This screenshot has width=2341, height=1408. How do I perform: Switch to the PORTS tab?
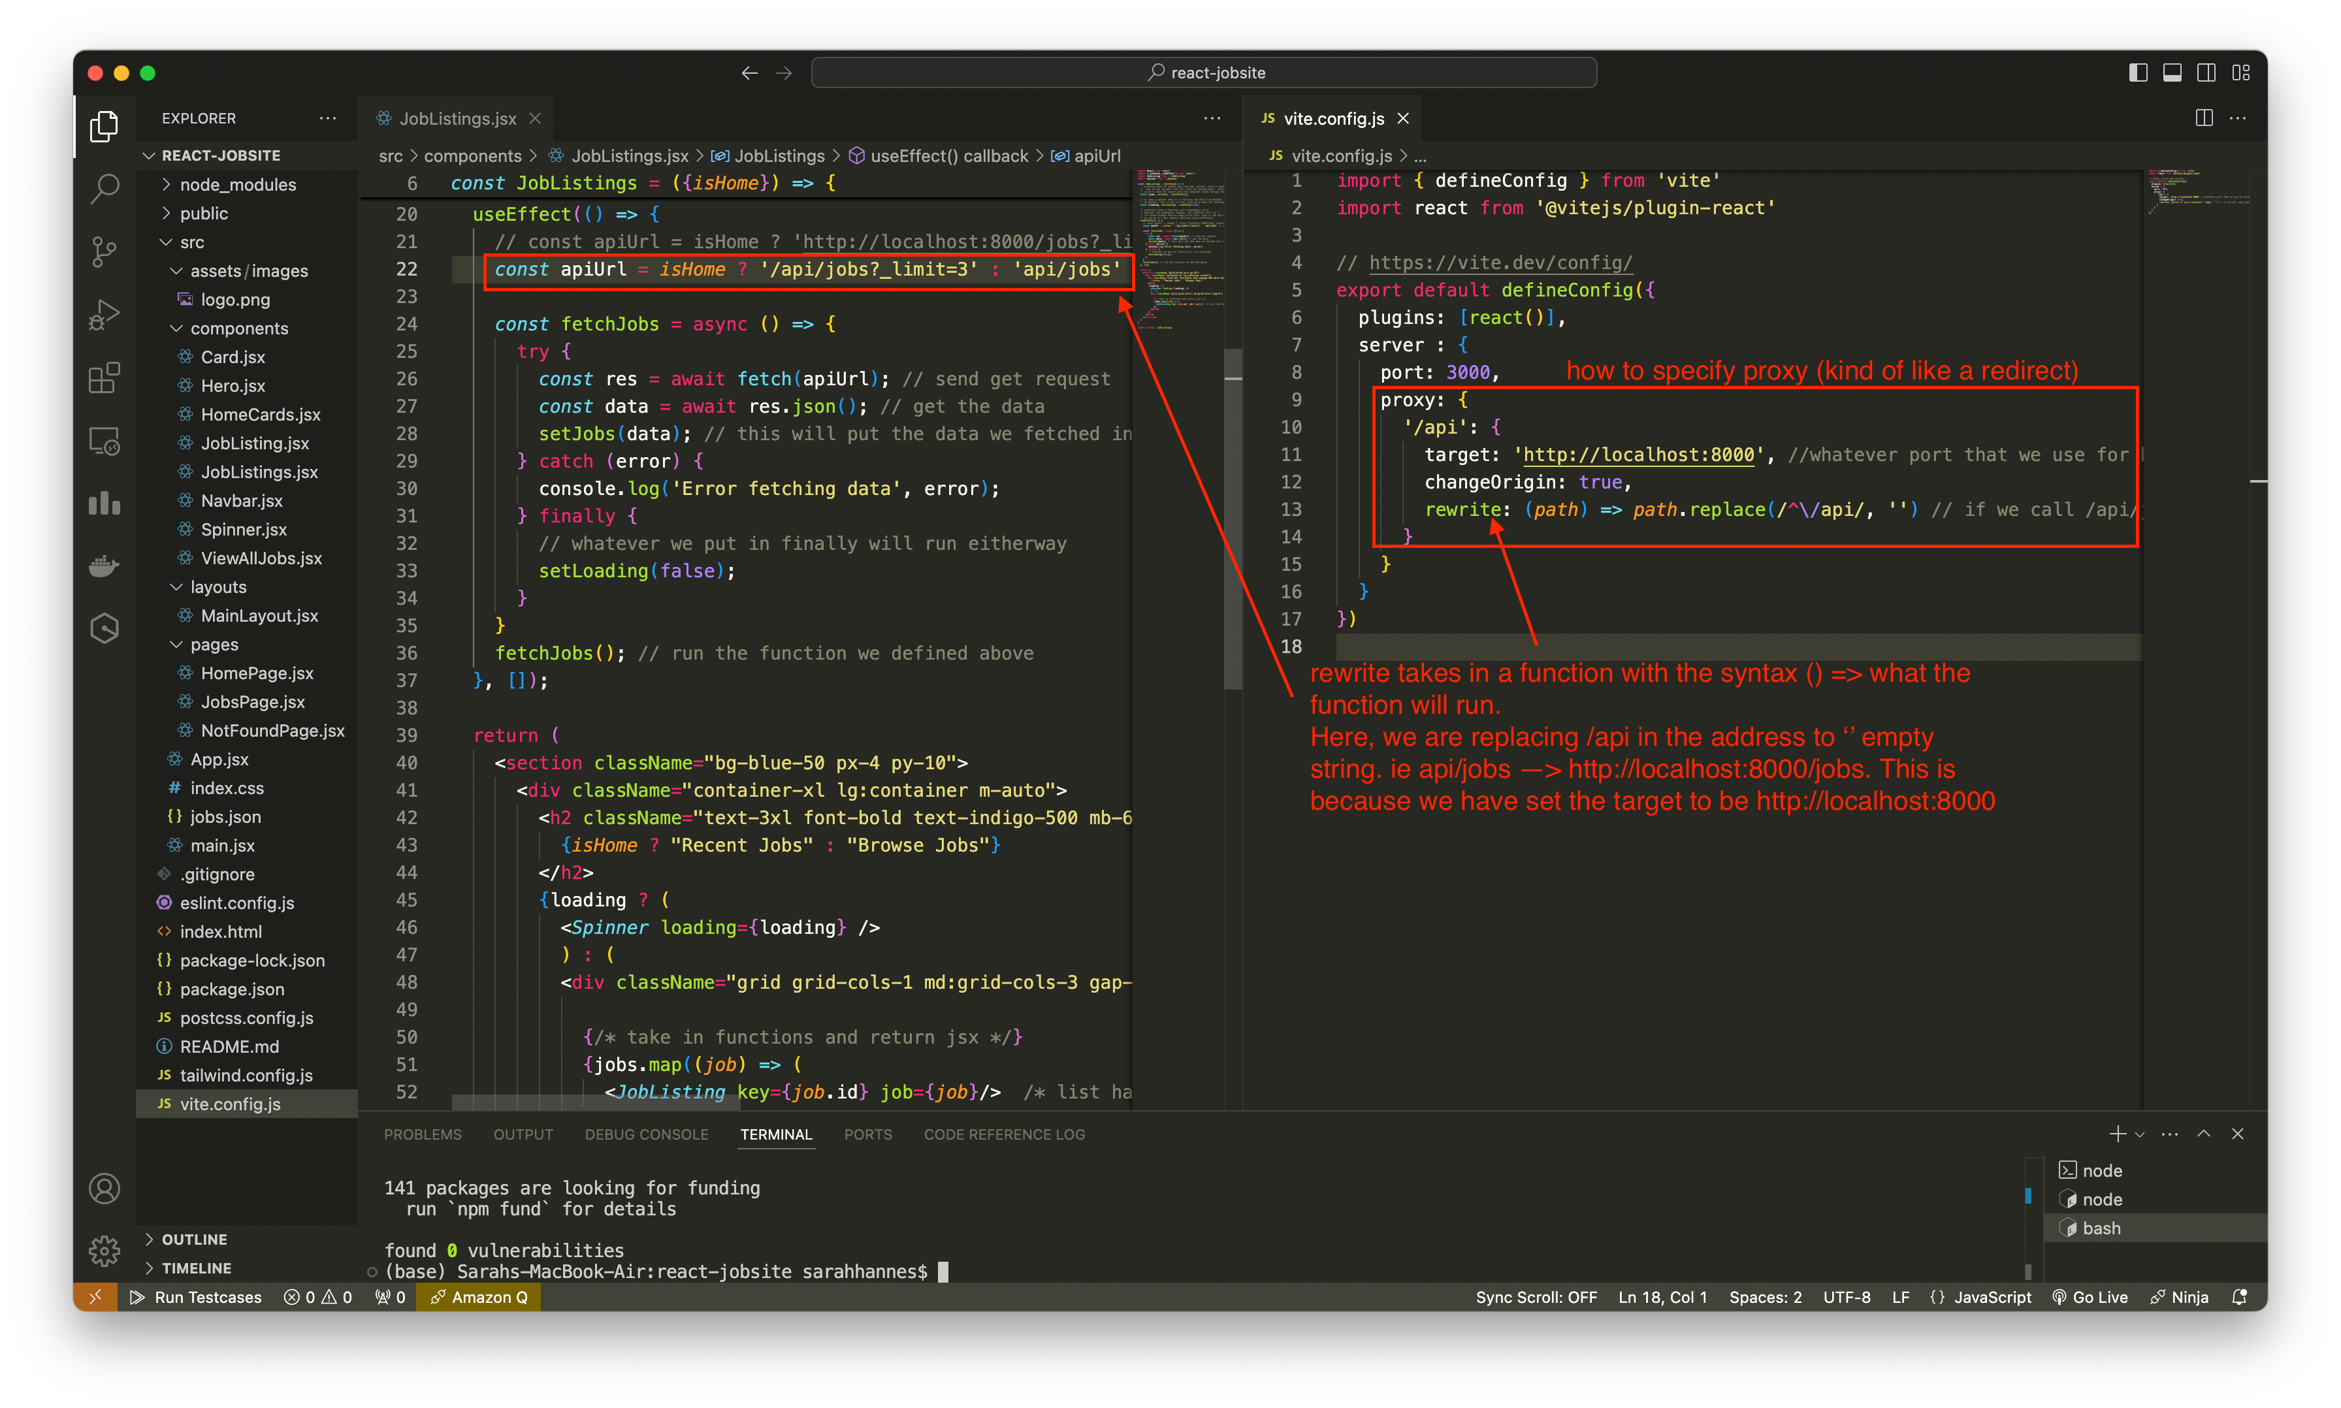[867, 1134]
